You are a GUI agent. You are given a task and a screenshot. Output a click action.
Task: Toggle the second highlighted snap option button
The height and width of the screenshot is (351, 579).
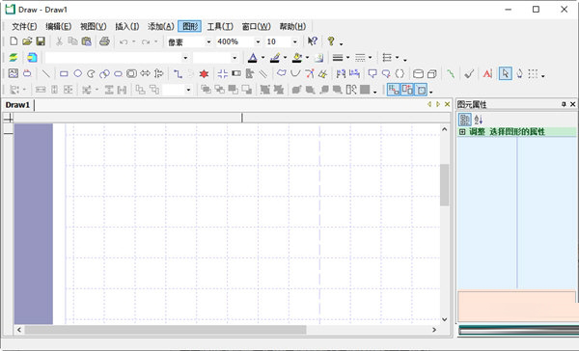pyautogui.click(x=407, y=90)
